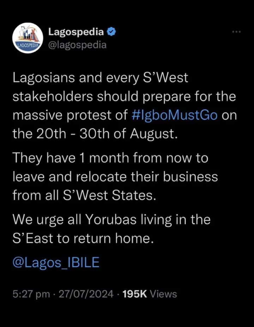
Task: Click the blue verified badge
Action: tap(112, 32)
